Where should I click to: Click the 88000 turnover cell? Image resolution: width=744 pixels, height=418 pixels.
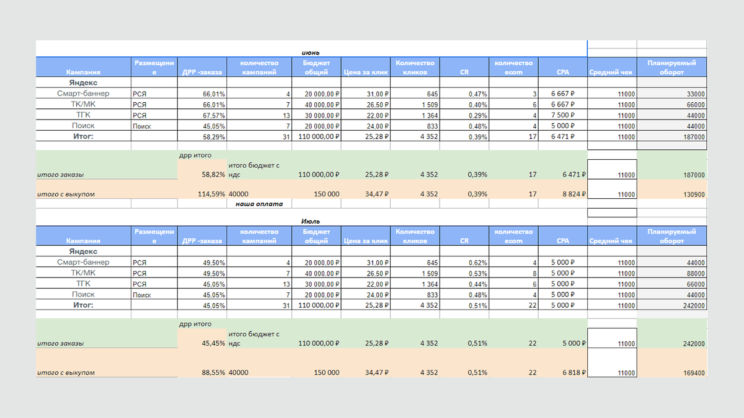671,273
